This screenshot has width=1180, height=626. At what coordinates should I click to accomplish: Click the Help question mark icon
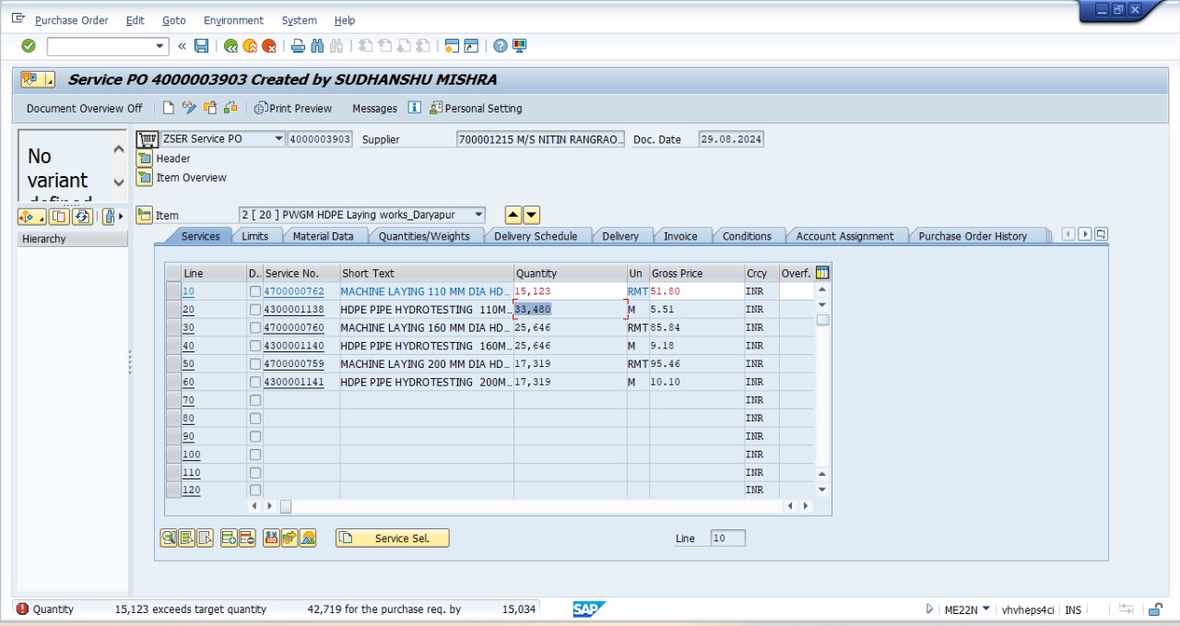[500, 46]
